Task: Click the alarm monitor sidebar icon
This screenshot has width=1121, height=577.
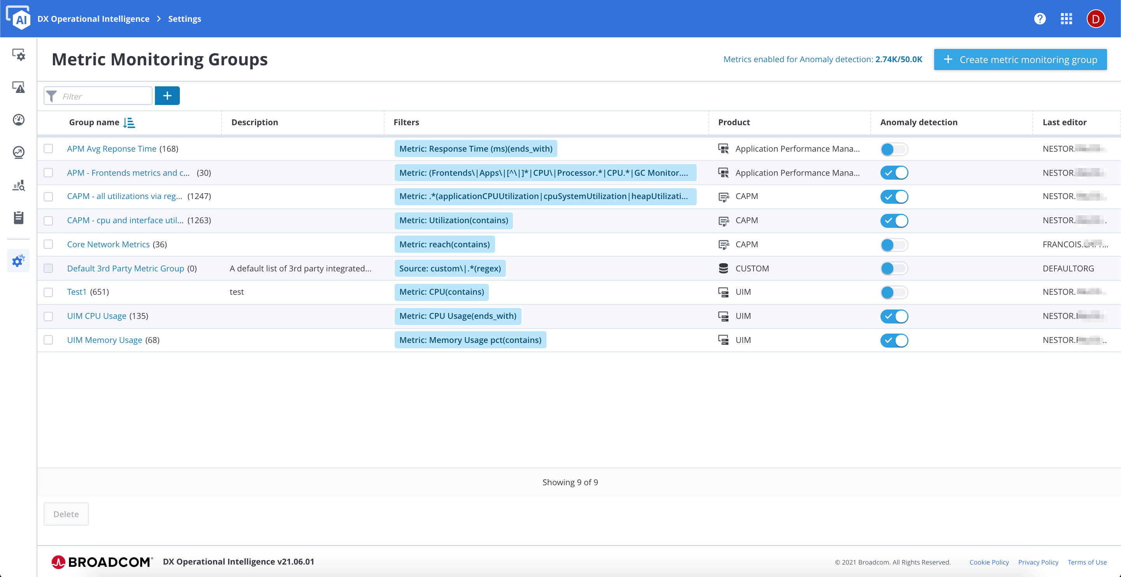Action: [x=18, y=87]
